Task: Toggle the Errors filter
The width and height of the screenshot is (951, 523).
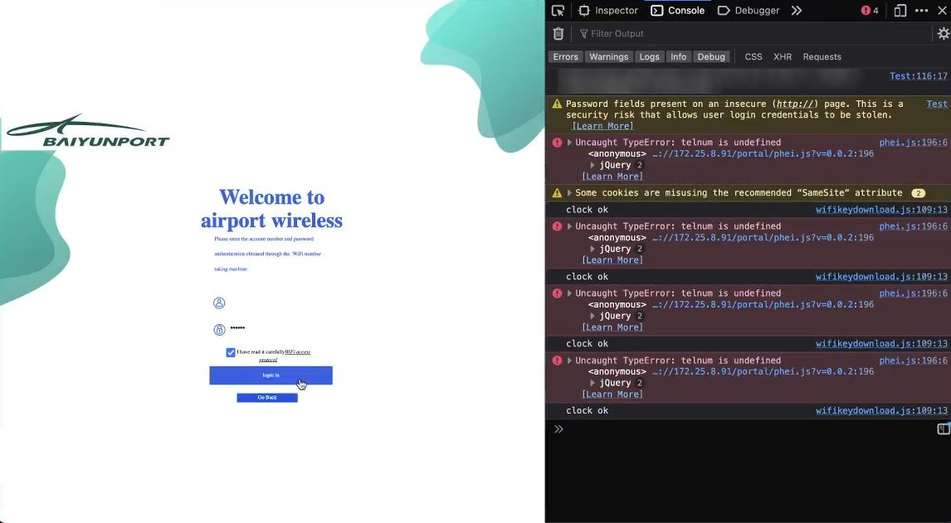Action: tap(565, 57)
